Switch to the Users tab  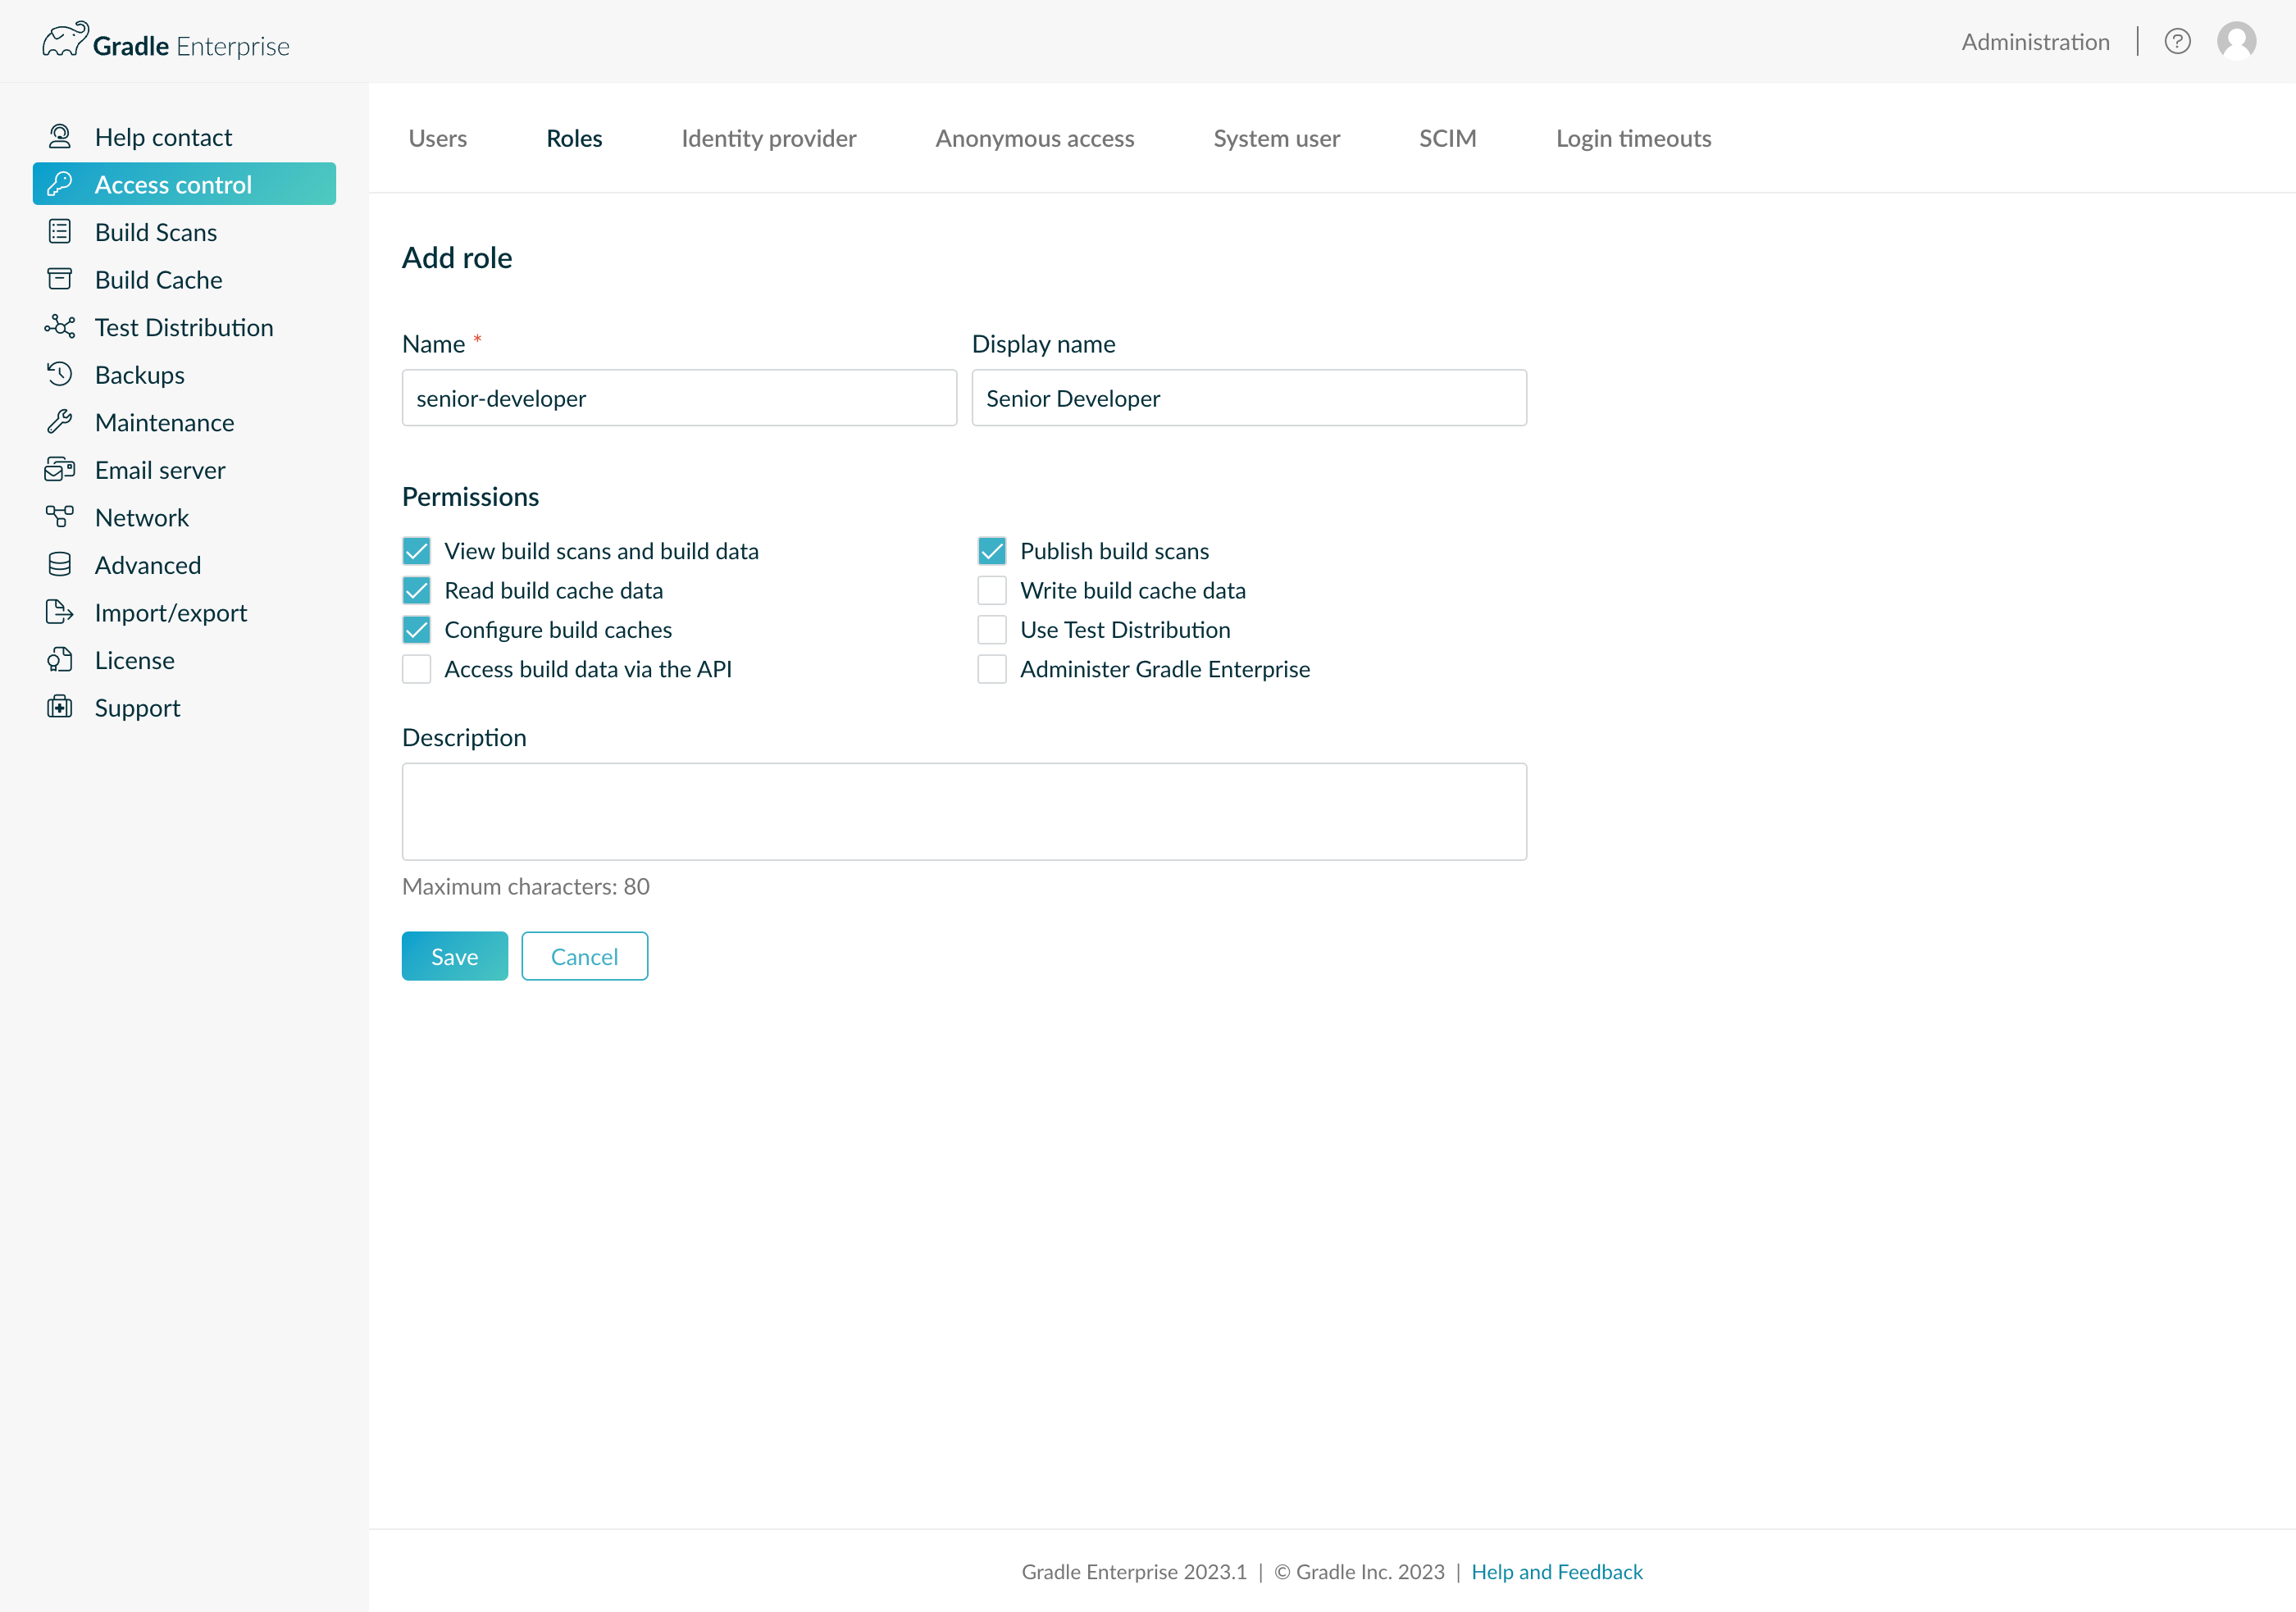click(437, 138)
